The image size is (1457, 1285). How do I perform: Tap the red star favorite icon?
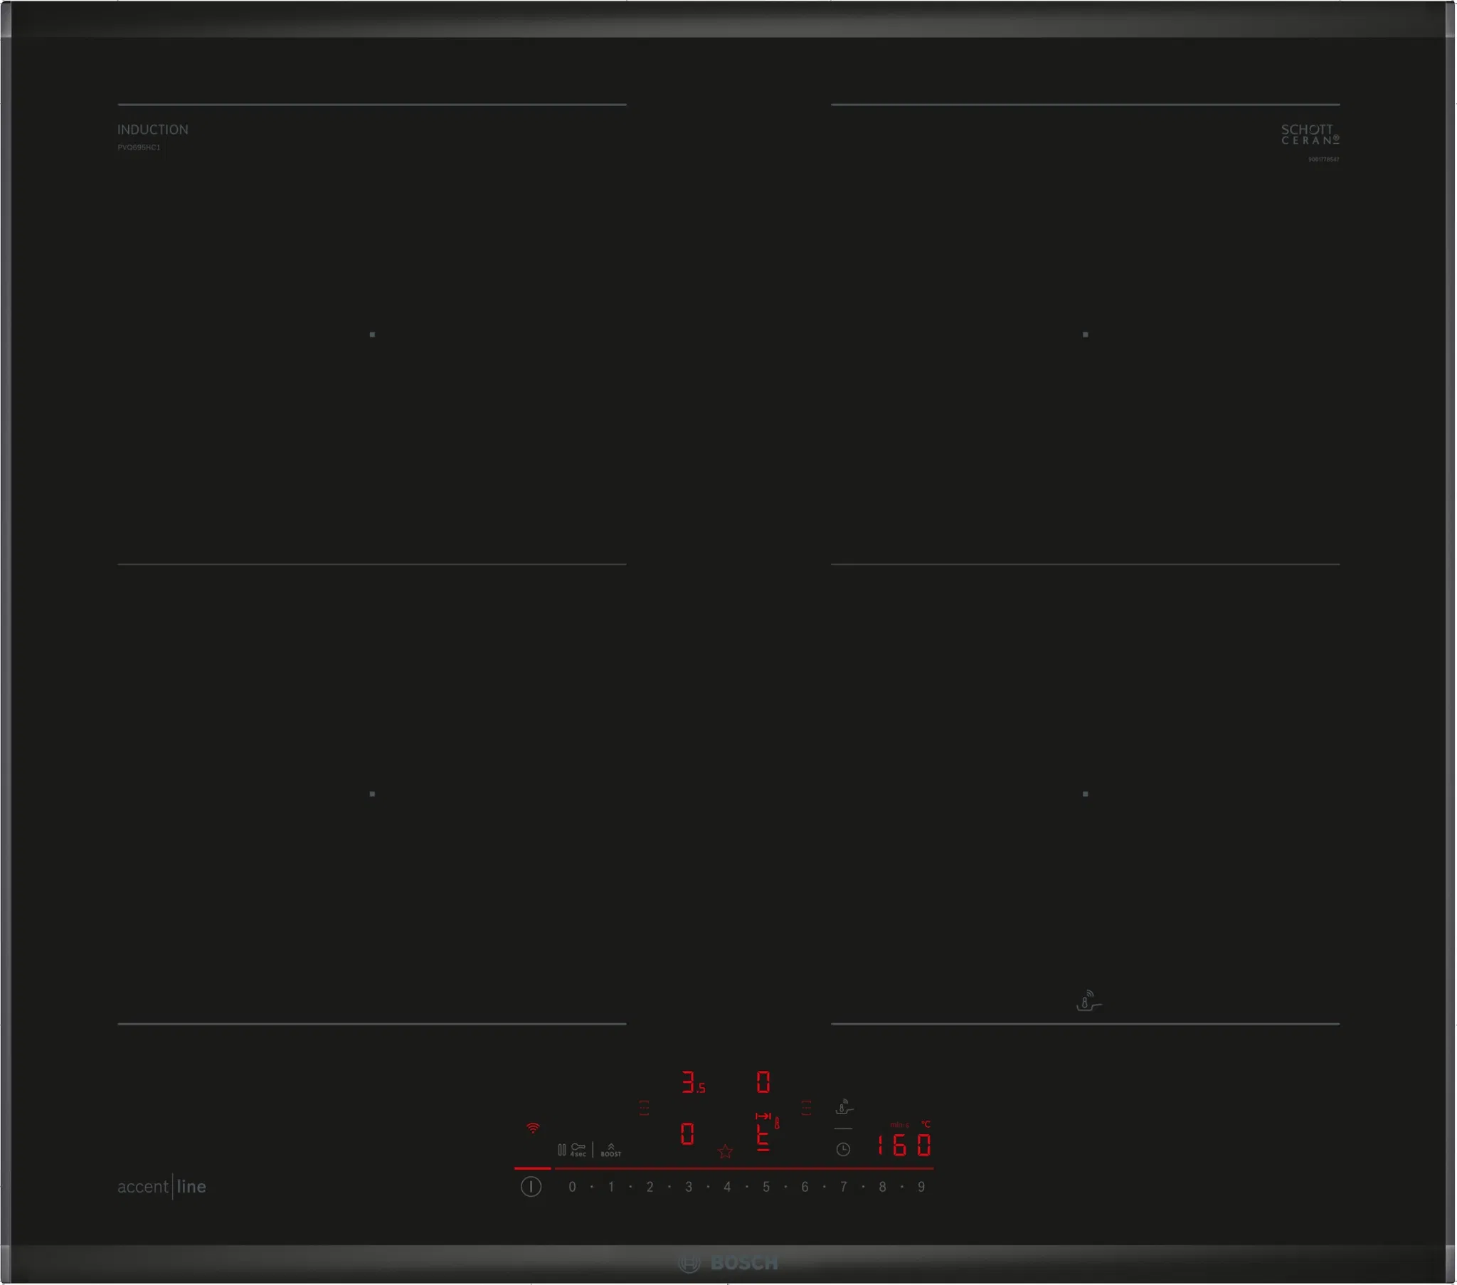point(725,1152)
